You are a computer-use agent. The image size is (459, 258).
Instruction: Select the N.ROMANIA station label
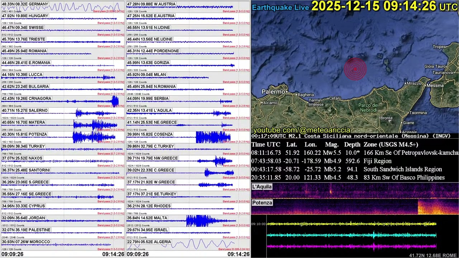151,87
